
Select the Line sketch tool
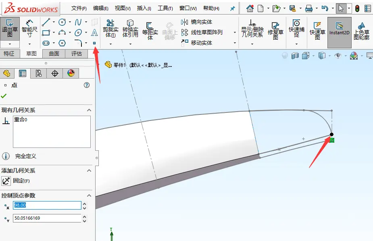tap(46, 22)
